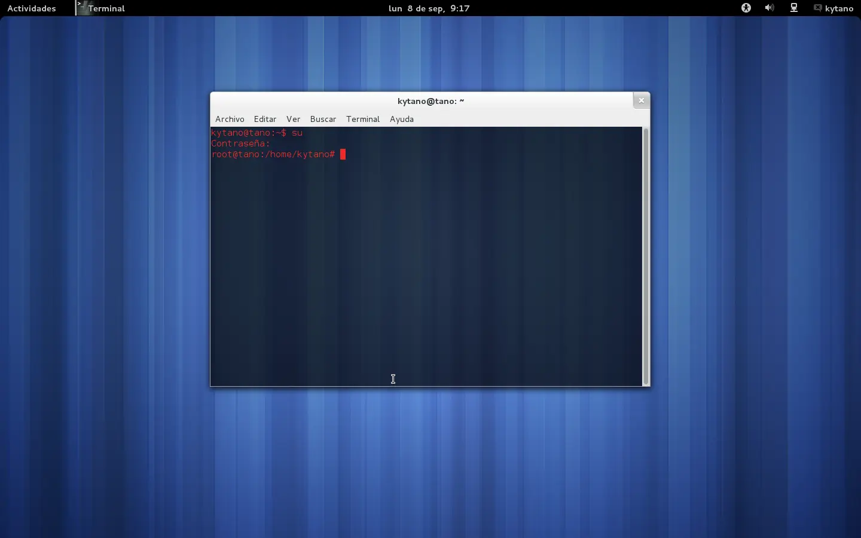Open the clock and calendar in top bar
Screen dimensions: 861x538
tap(429, 8)
